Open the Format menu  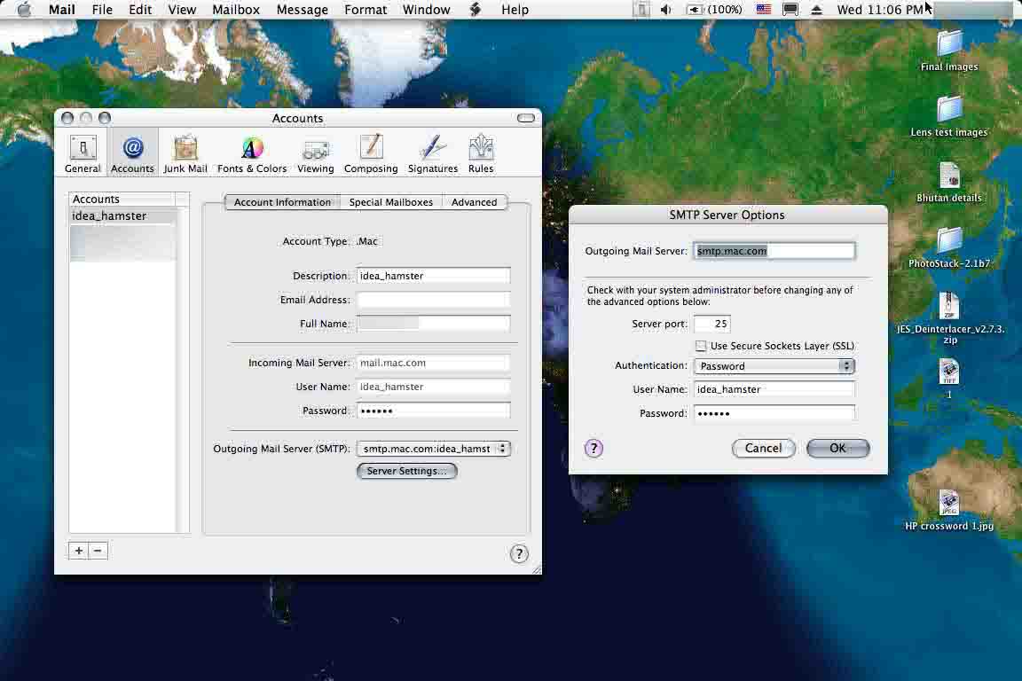click(366, 10)
